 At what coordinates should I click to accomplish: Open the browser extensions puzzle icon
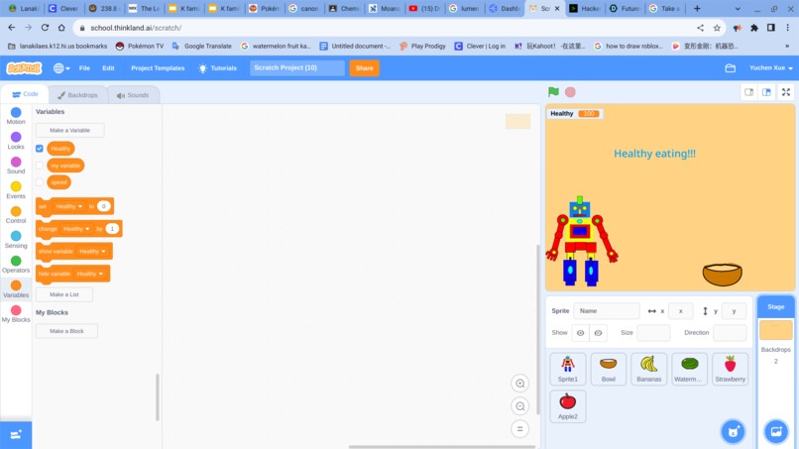(754, 28)
